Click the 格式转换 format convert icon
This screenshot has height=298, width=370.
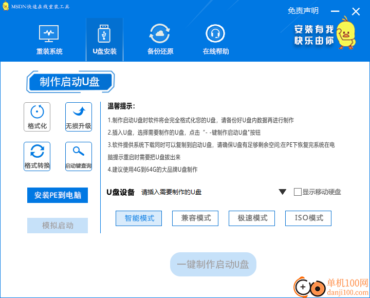(x=37, y=156)
